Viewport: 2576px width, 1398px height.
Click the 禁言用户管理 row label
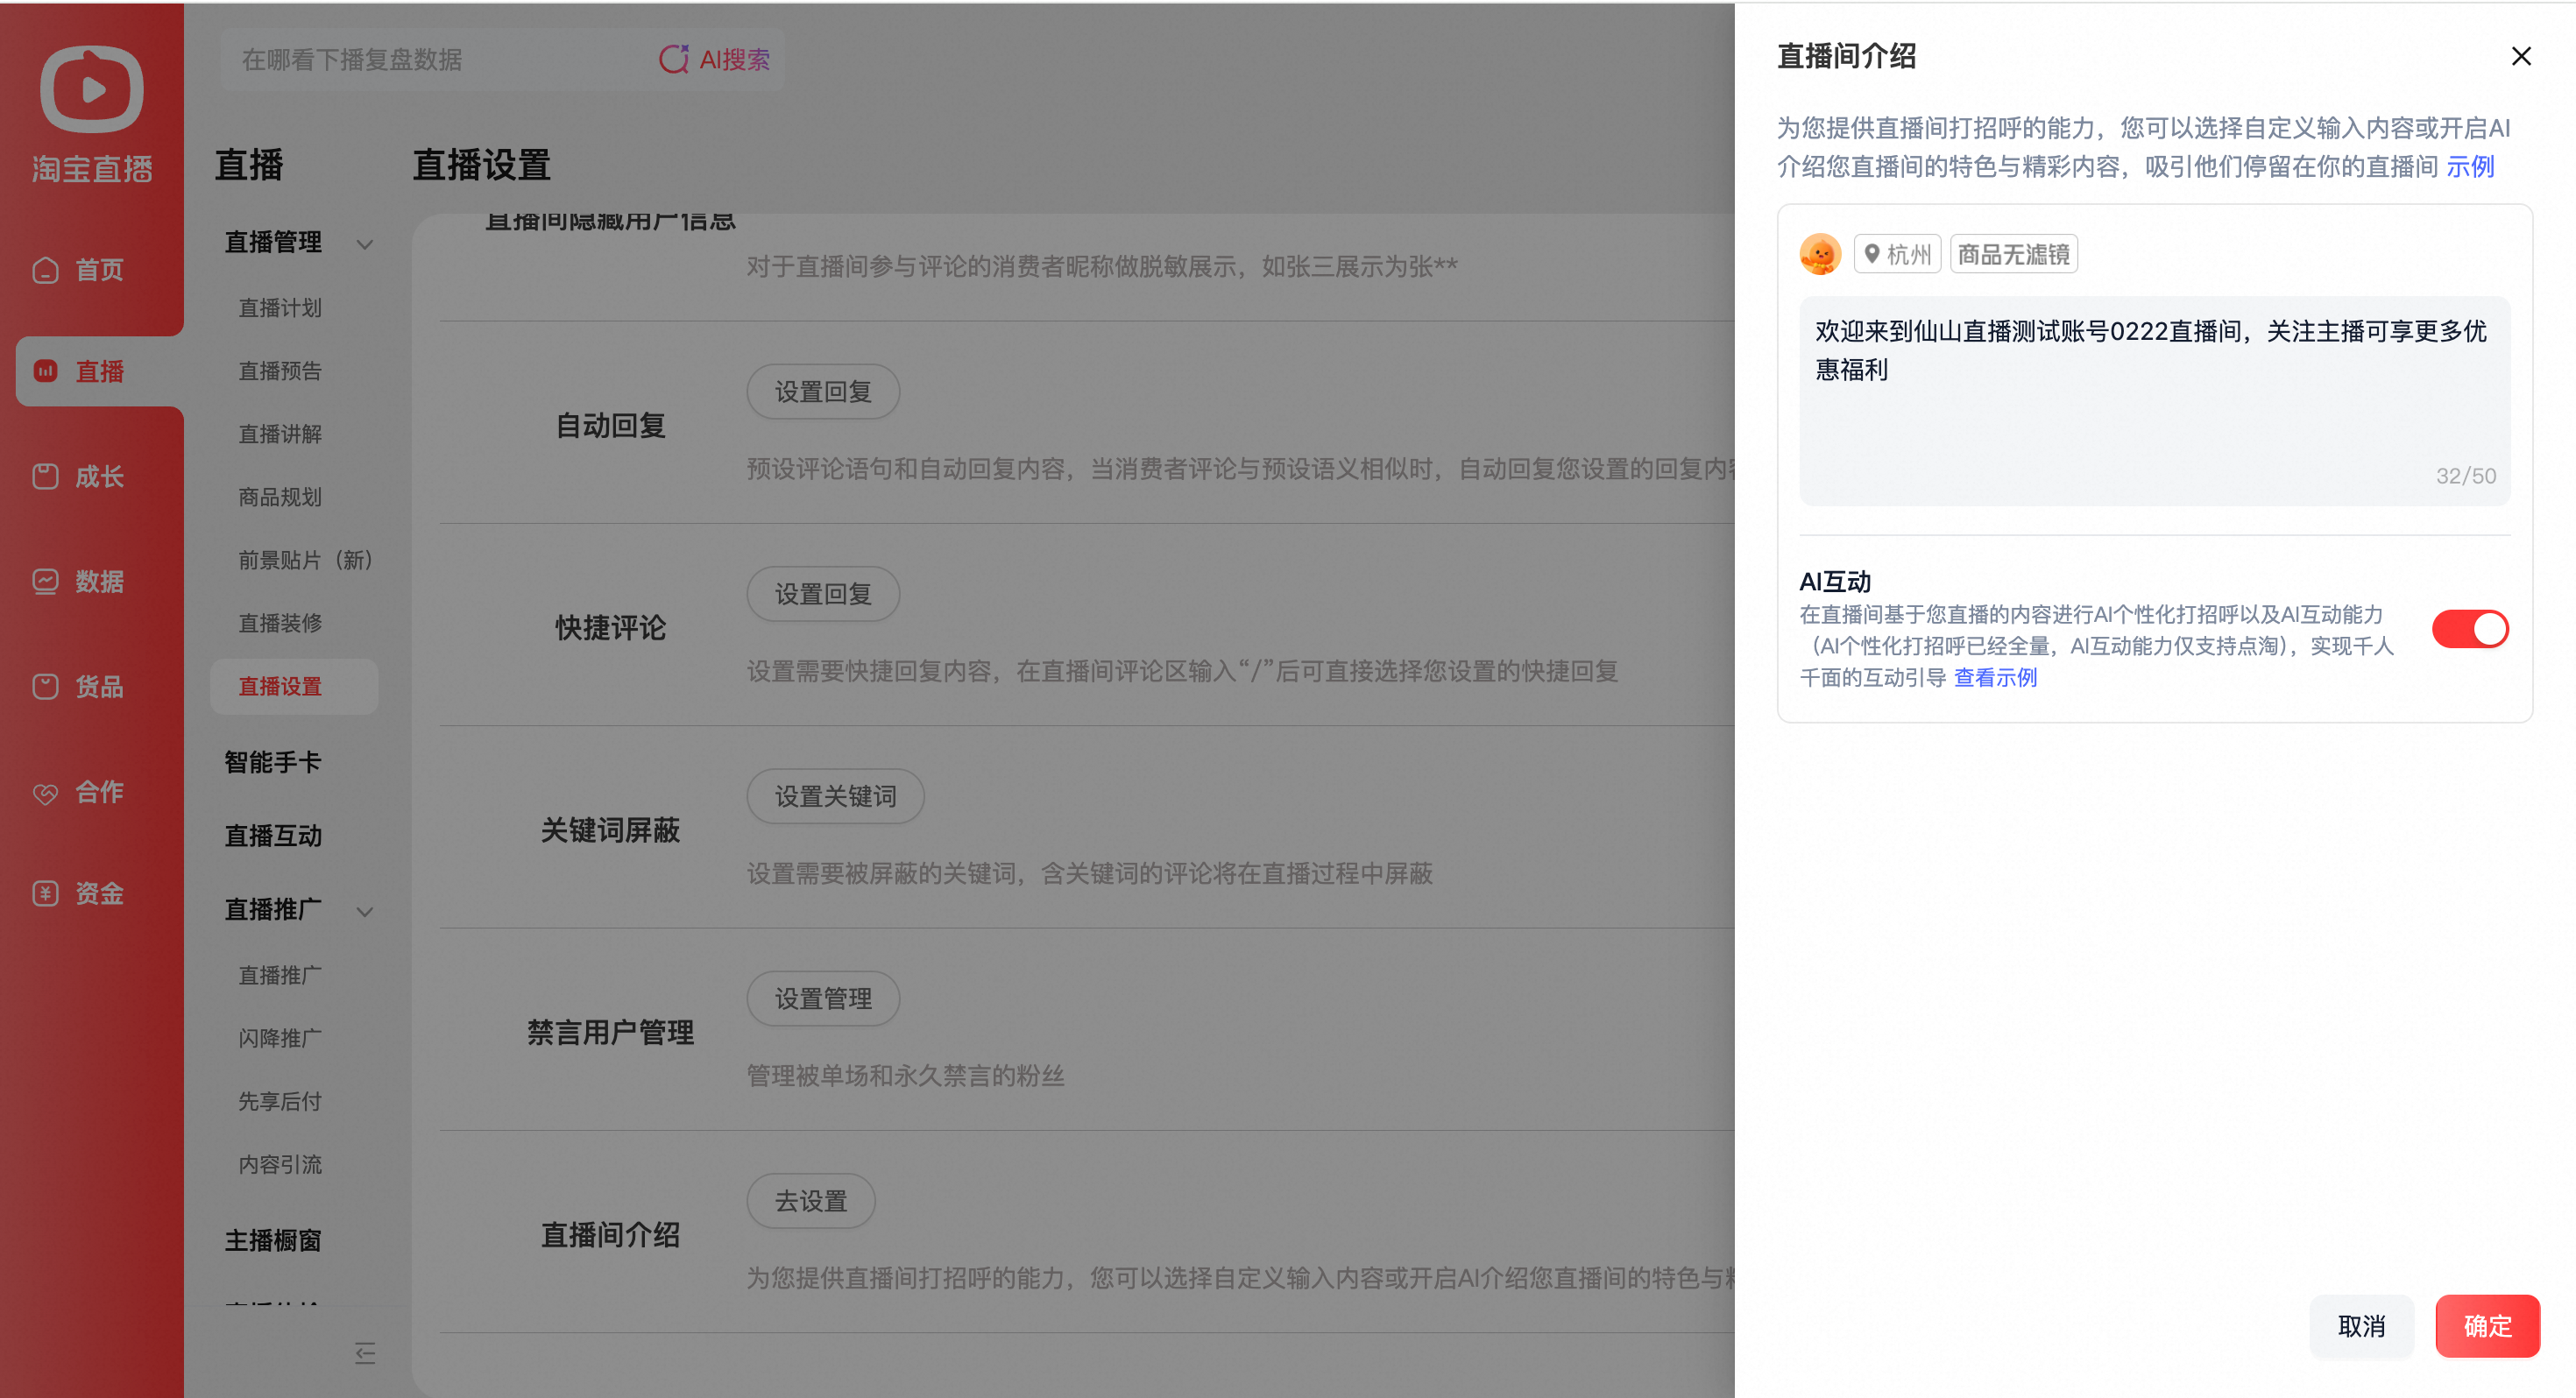coord(610,1032)
